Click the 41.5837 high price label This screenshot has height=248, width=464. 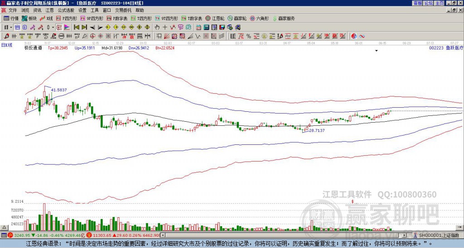click(x=59, y=90)
